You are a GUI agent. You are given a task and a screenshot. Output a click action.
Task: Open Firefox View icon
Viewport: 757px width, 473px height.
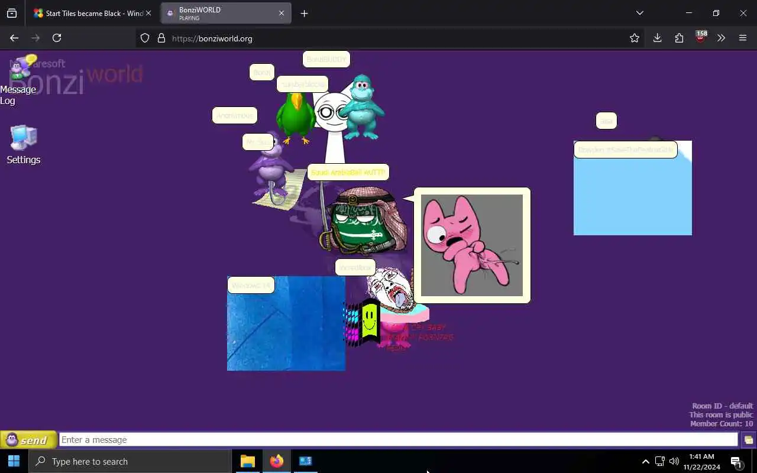pos(12,13)
